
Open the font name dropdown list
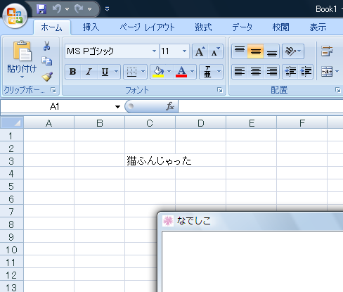(x=154, y=51)
